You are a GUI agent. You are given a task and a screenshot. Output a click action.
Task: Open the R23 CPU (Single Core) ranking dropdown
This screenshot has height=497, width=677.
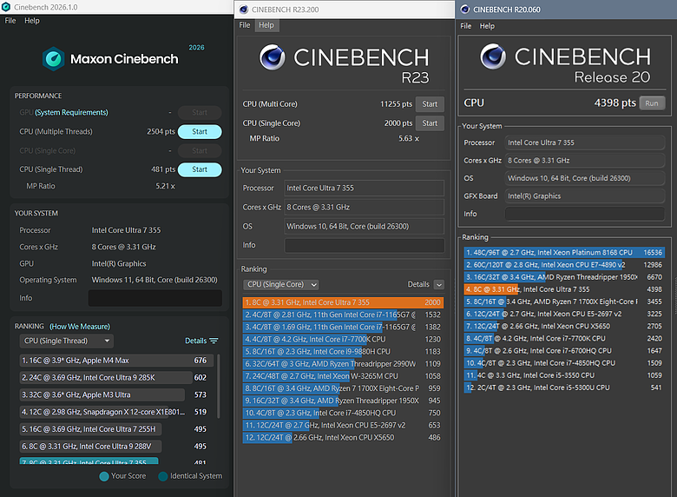pos(280,284)
